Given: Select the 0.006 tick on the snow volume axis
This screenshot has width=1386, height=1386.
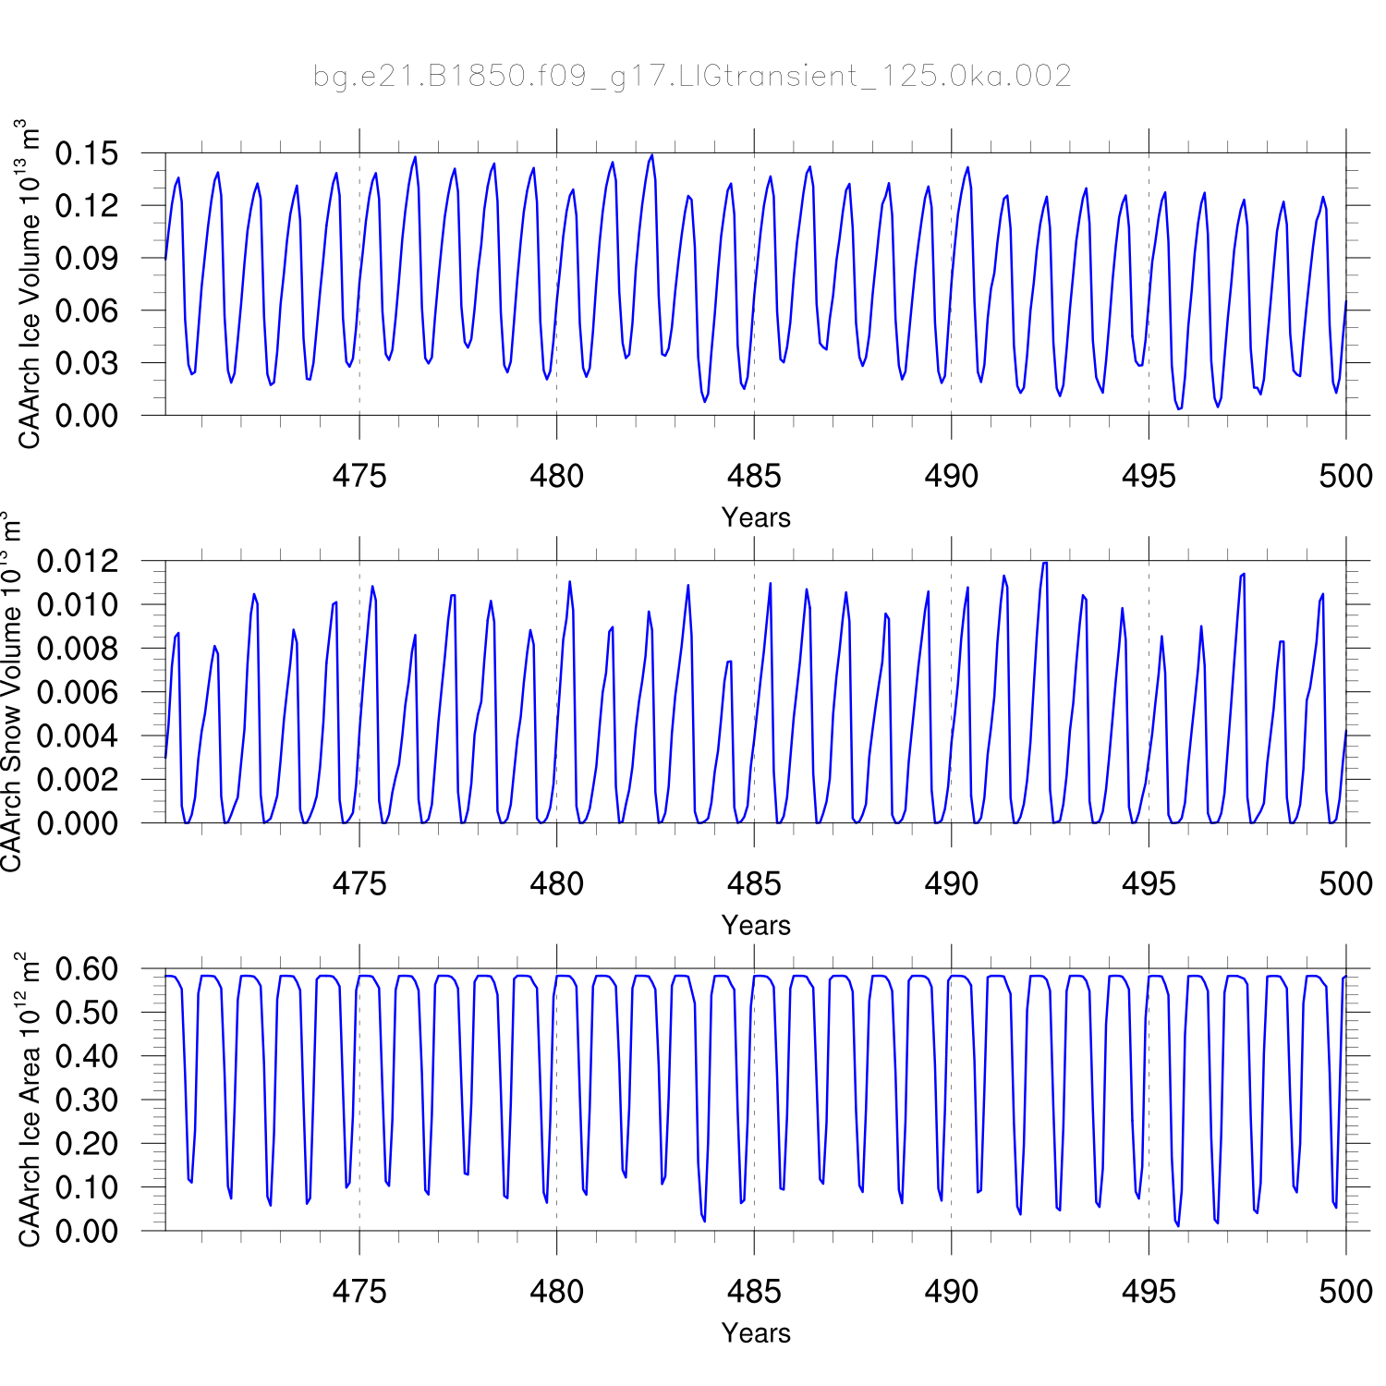Looking at the screenshot, I should click(x=78, y=692).
